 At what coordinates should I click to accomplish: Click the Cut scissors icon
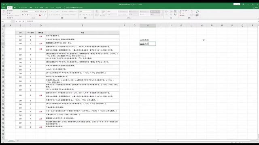7,11
